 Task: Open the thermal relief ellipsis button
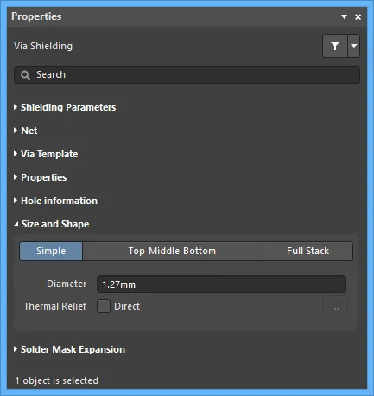pos(335,307)
